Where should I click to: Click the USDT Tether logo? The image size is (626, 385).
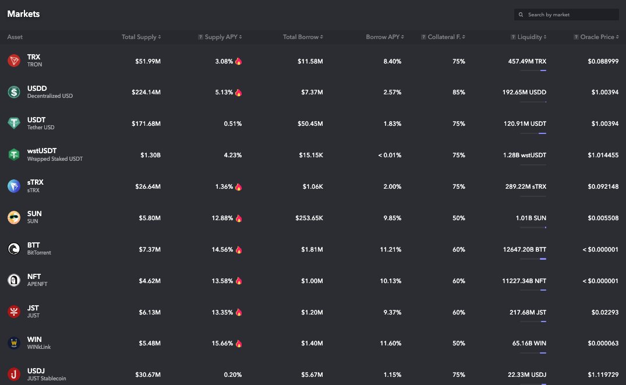pos(14,123)
